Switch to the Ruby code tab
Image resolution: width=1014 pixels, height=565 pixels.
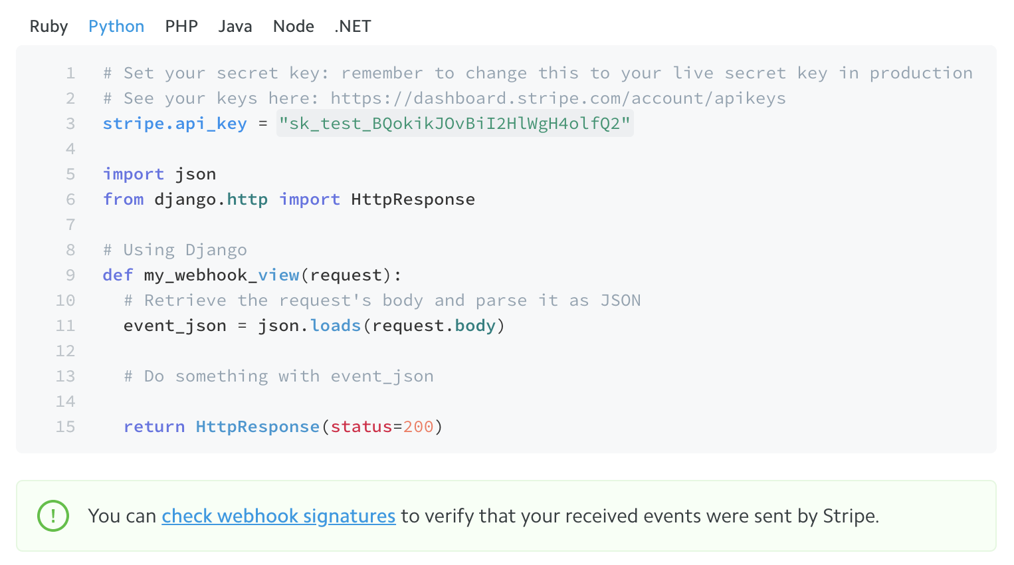tap(49, 27)
